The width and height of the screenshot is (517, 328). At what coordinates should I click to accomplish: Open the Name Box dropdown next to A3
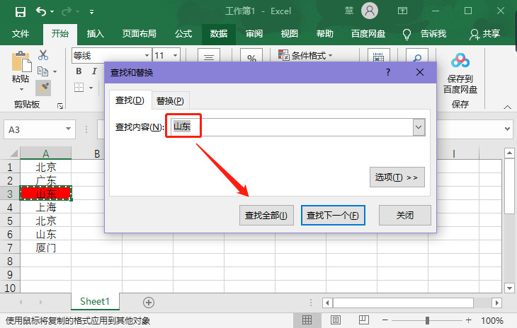pyautogui.click(x=69, y=129)
